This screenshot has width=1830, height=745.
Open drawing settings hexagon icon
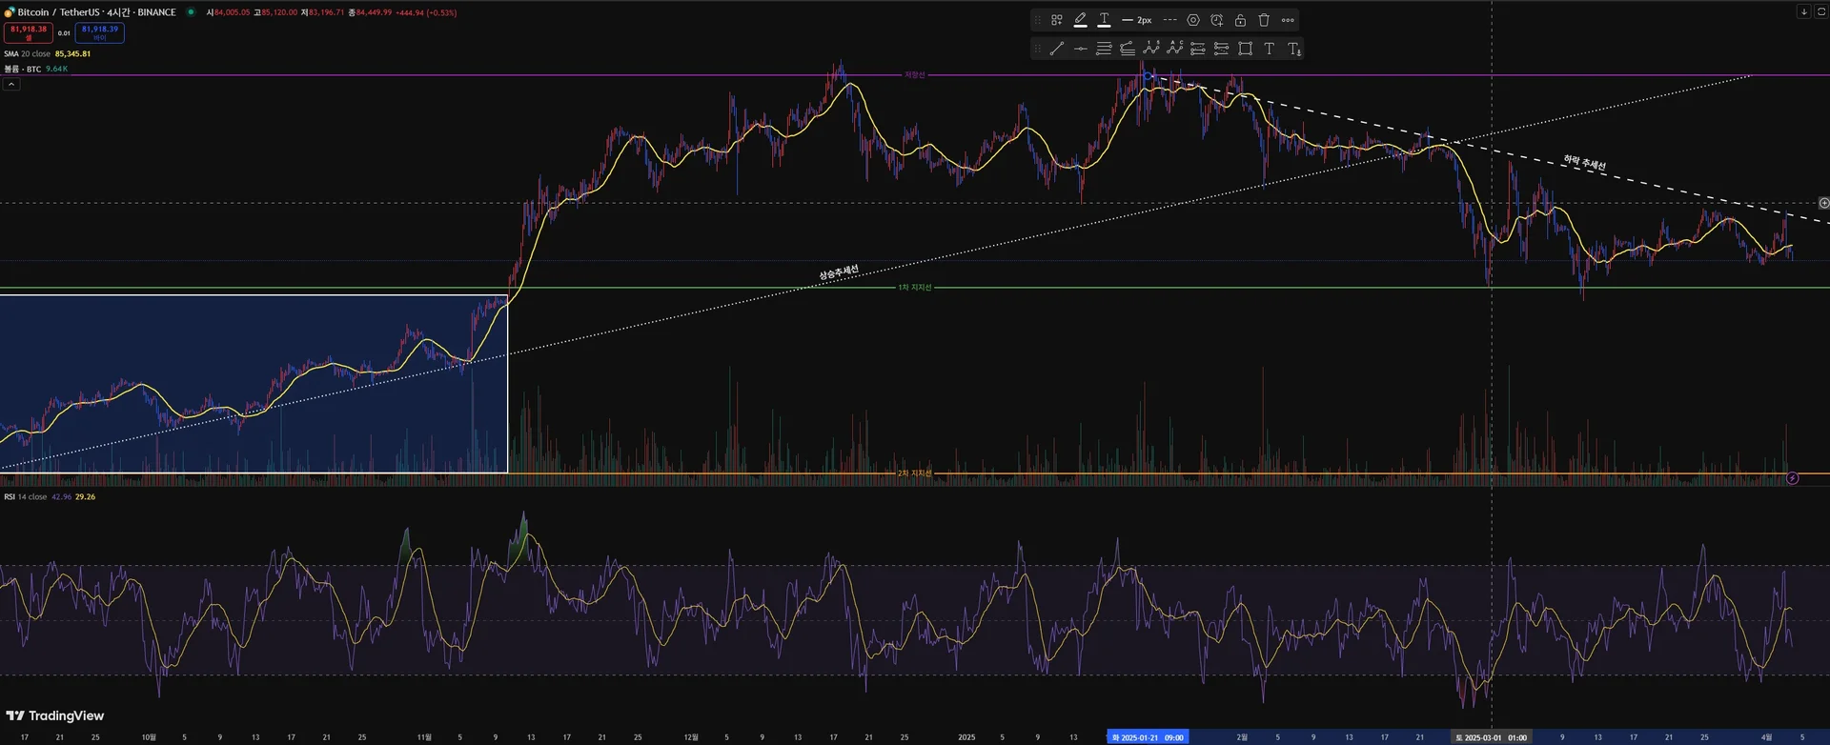[x=1193, y=20]
